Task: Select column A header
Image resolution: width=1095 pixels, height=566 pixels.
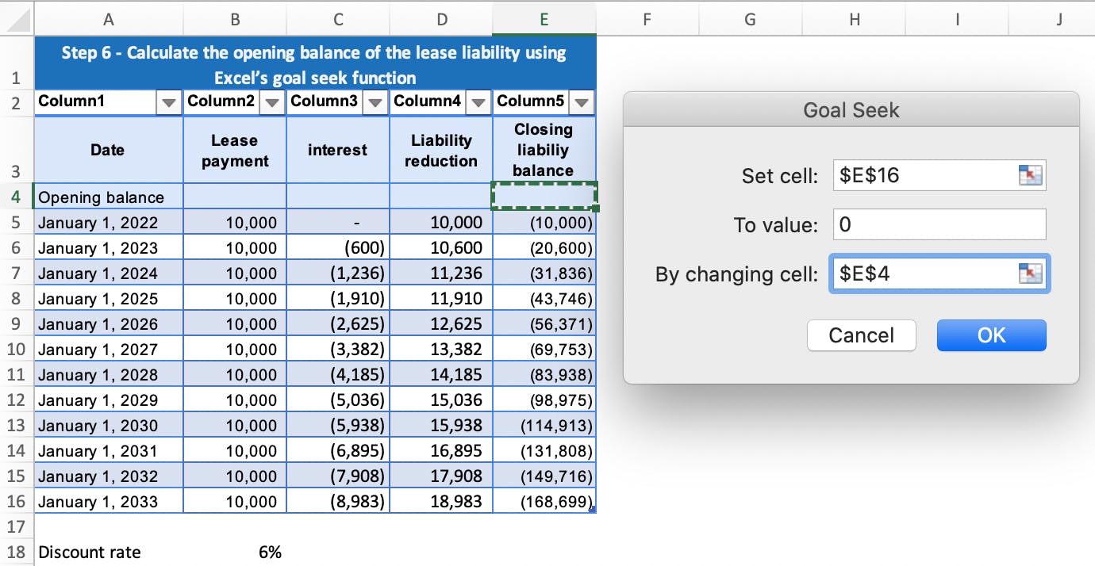Action: tap(108, 20)
